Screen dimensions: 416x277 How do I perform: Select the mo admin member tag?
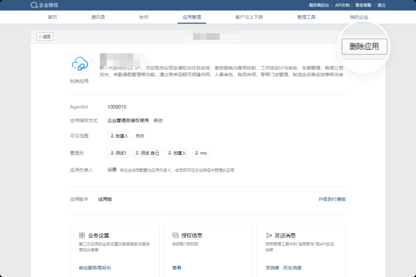(x=201, y=153)
